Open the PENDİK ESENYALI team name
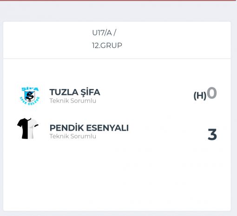 click(89, 128)
